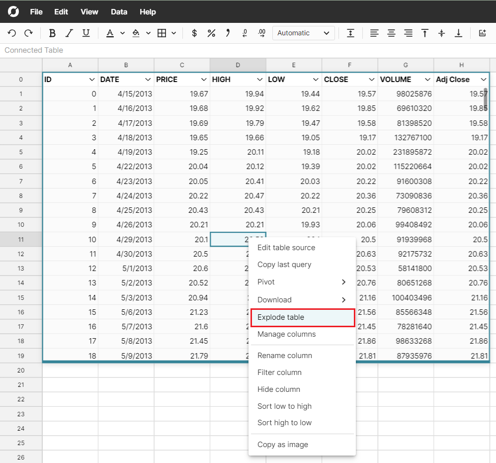Align text to the right
496x463 pixels.
(x=408, y=33)
